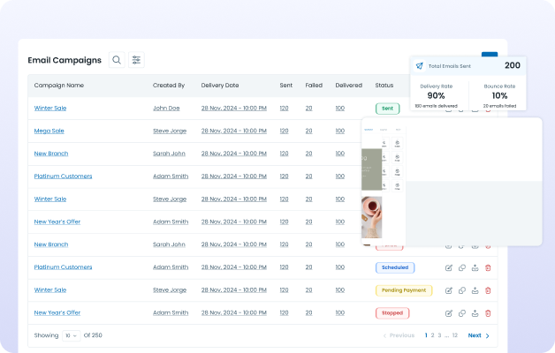Go to page 12 in pagination
This screenshot has height=353, width=555.
click(455, 335)
